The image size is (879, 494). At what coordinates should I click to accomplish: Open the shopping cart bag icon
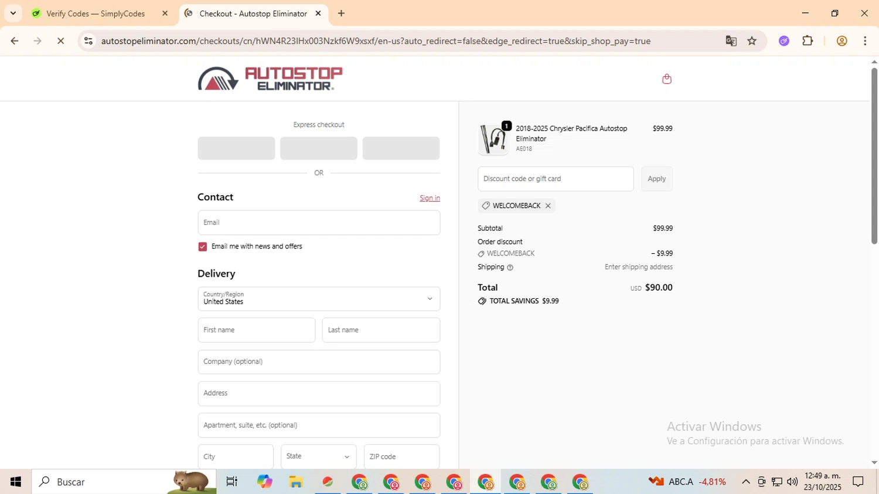666,79
